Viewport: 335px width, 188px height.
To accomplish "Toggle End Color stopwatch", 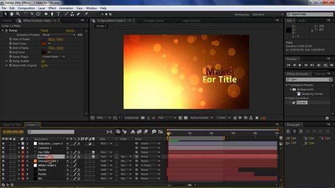I will pyautogui.click(x=10, y=52).
